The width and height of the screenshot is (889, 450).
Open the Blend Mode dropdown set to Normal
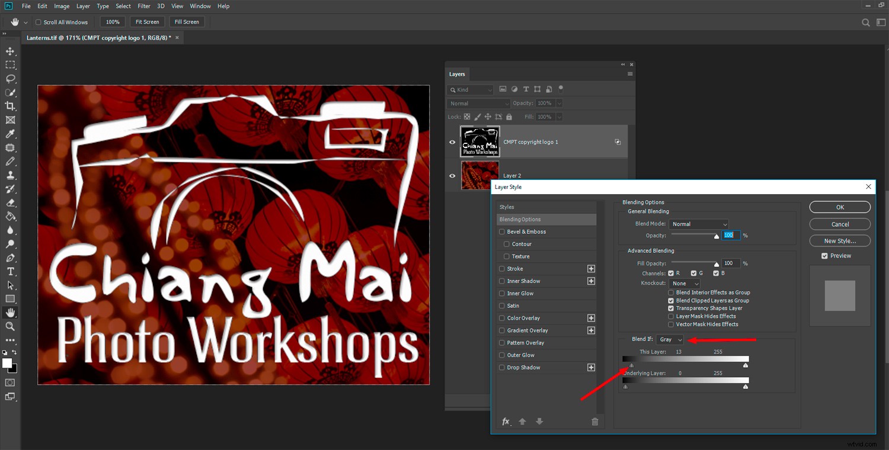coord(698,224)
